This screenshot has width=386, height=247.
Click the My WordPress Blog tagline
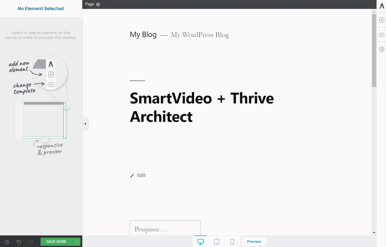(x=200, y=35)
